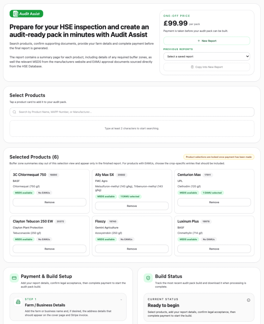The height and width of the screenshot is (324, 264).
Task: Click the magnifier icon in product search
Action: pyautogui.click(x=14, y=112)
